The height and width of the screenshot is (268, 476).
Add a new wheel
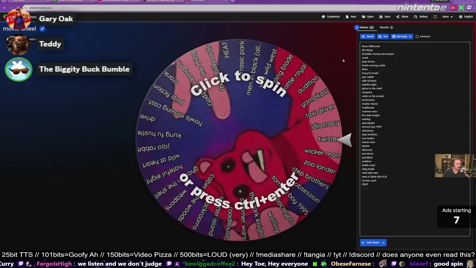pos(370,243)
